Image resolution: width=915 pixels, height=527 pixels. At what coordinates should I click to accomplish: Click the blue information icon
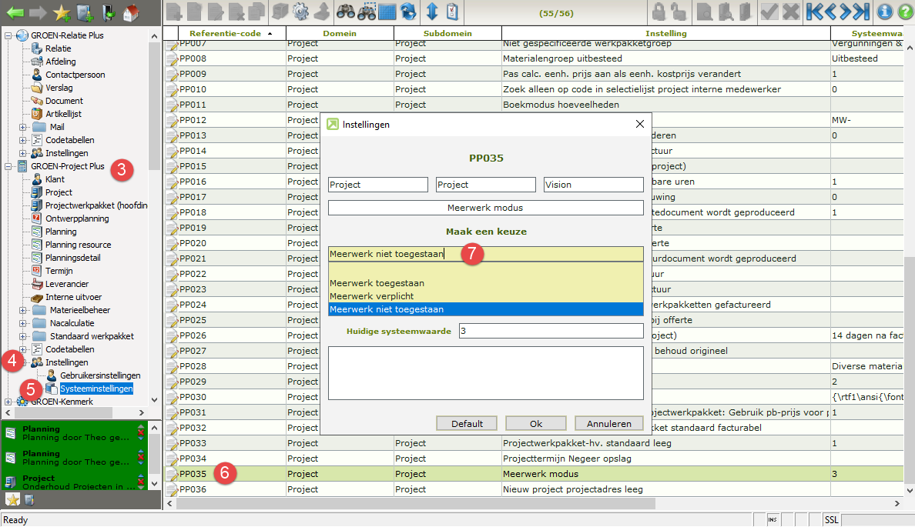pos(884,12)
